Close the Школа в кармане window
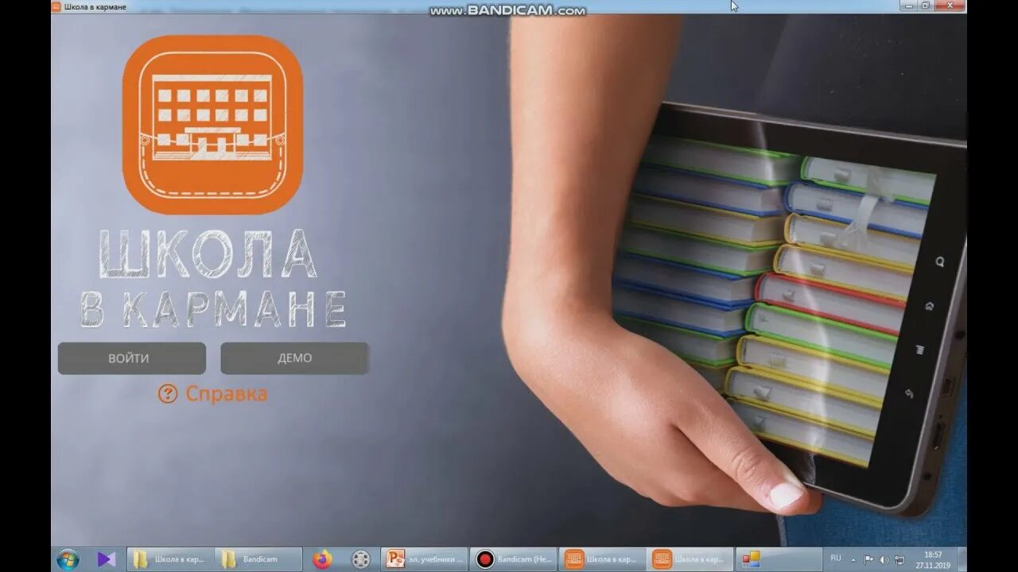This screenshot has width=1018, height=572. (950, 6)
